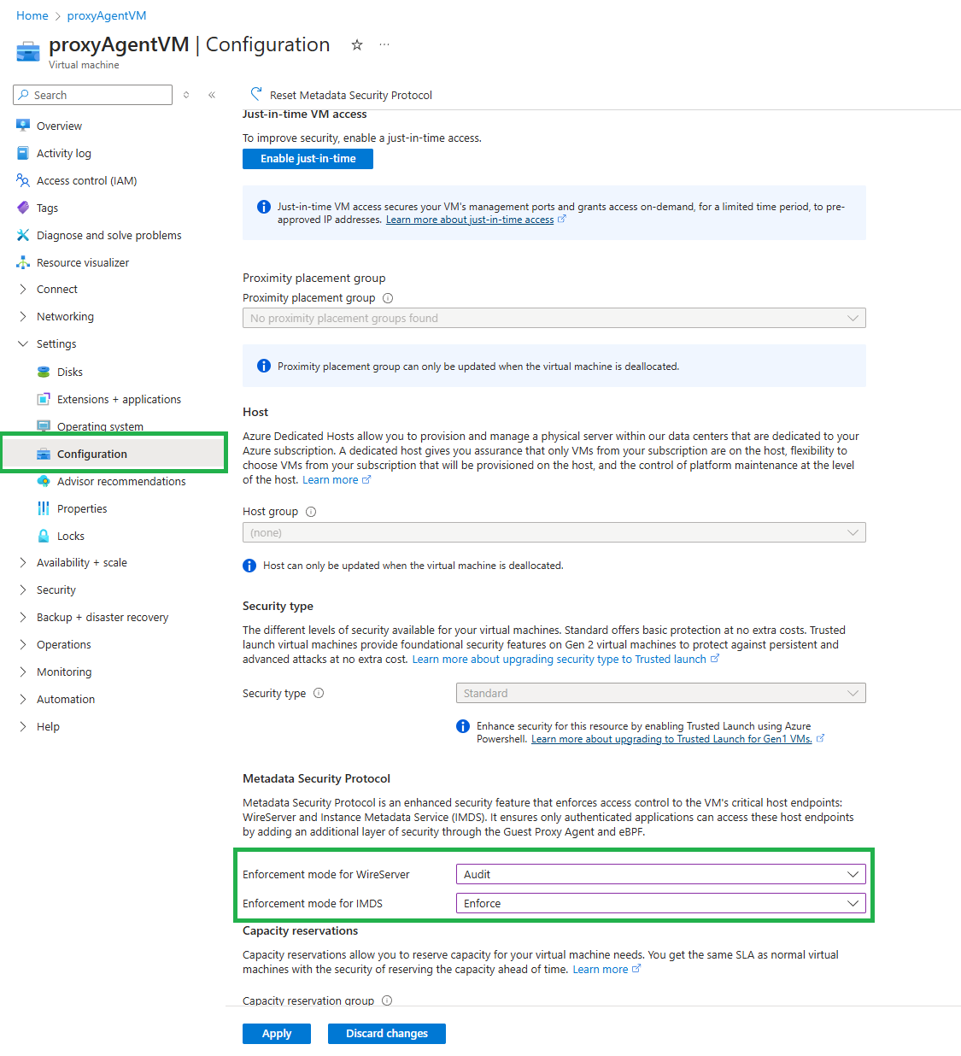Click the Extensions + applications icon
The width and height of the screenshot is (961, 1056).
[43, 399]
